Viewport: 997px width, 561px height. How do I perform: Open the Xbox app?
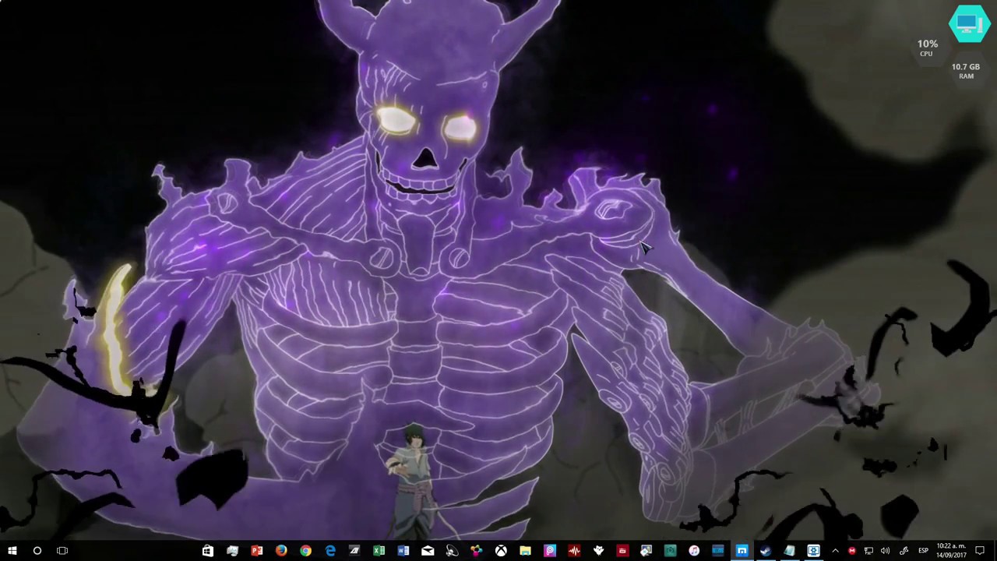point(501,552)
